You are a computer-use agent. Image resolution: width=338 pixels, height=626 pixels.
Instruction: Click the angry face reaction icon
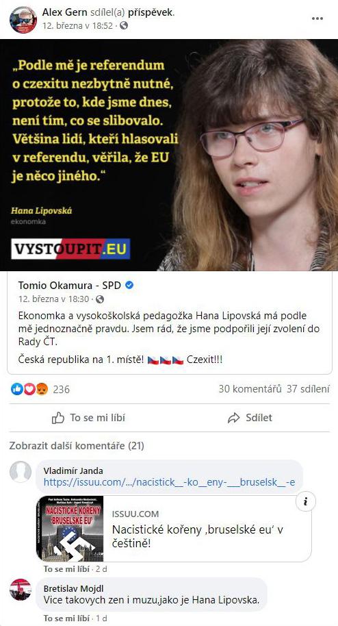pyautogui.click(x=42, y=389)
